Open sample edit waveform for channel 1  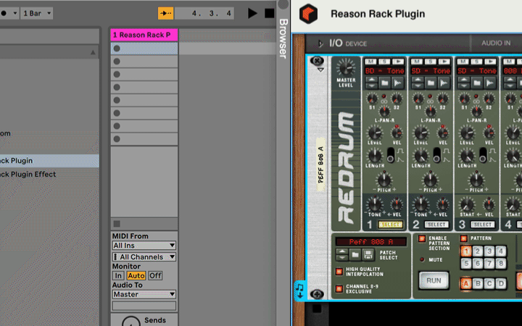coord(398,83)
